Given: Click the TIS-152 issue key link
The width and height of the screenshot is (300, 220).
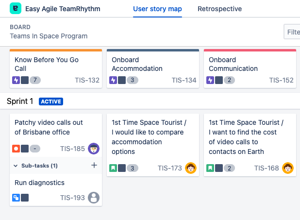Looking at the screenshot, I should click(281, 80).
